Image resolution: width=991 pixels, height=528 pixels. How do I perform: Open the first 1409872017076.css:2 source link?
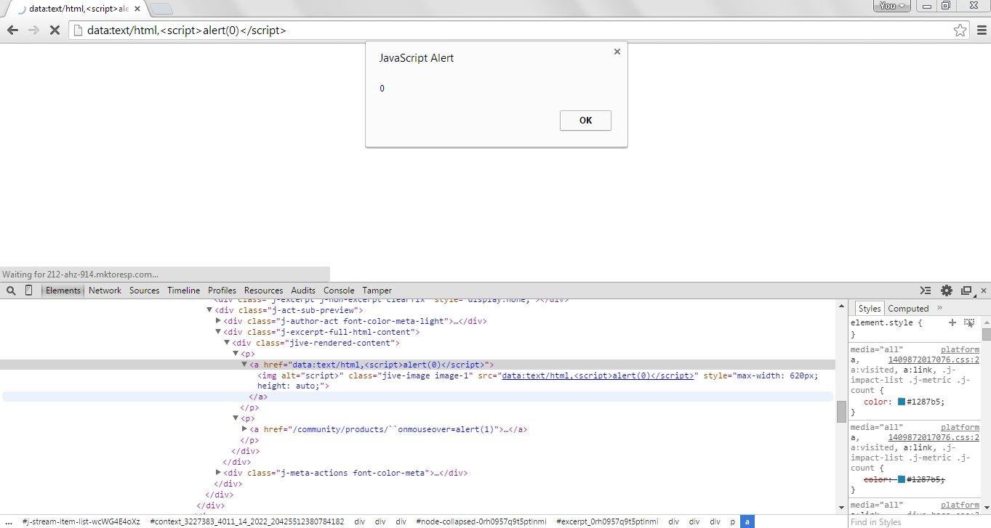[934, 360]
